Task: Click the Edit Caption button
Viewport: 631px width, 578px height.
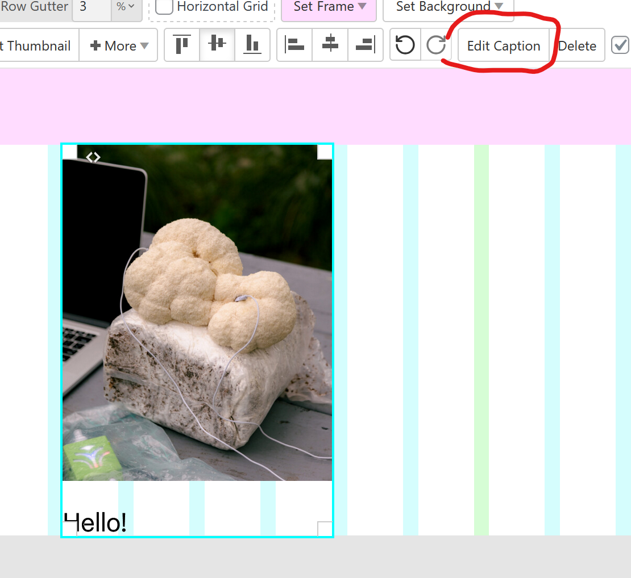Action: click(503, 44)
